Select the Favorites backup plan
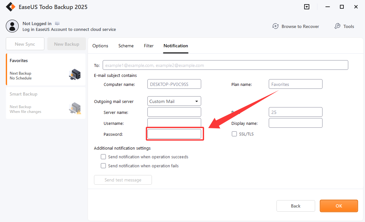 46,69
